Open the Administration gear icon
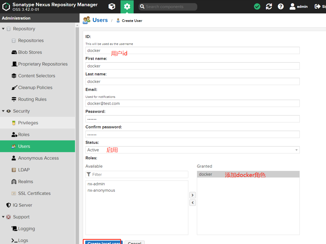Viewport: 326px width, 244px height. pyautogui.click(x=127, y=7)
